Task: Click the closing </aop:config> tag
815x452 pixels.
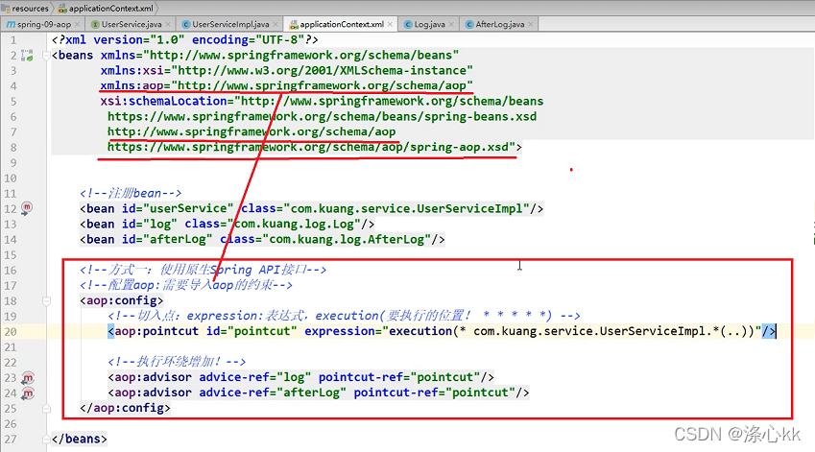Action: (125, 409)
